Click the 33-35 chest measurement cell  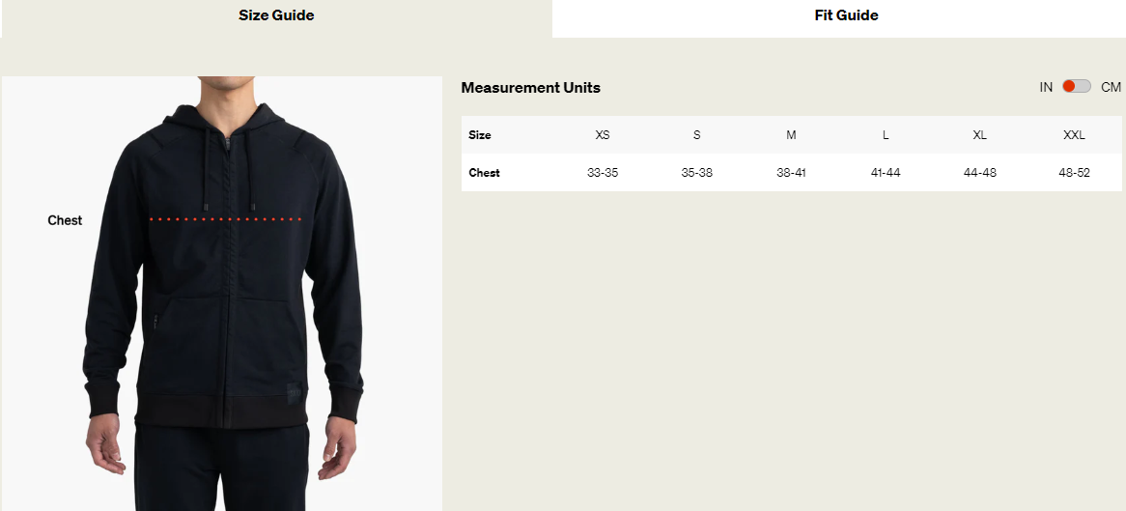(x=603, y=173)
